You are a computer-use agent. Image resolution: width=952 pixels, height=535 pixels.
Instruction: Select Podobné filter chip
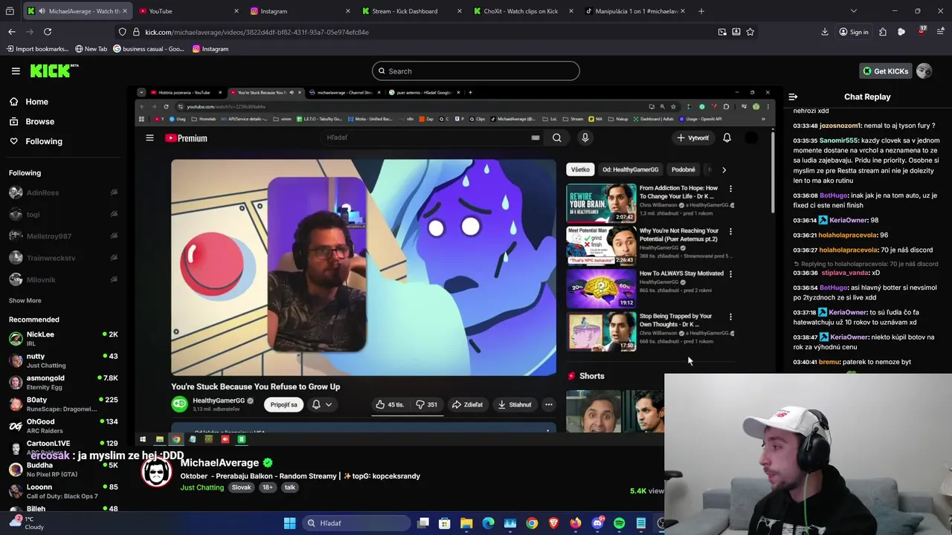pos(683,169)
